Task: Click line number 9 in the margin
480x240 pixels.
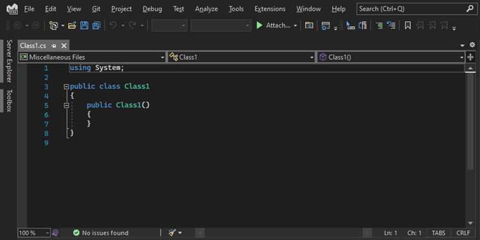Action: (46, 143)
